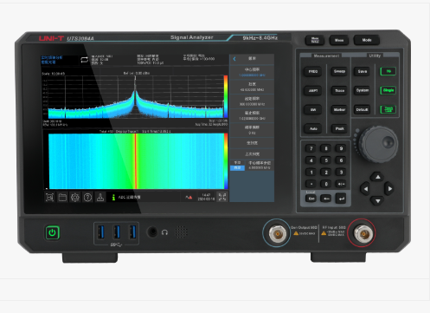Image resolution: width=430 pixels, height=313 pixels.
Task: Click the FREQ hardware key
Action: tap(313, 71)
